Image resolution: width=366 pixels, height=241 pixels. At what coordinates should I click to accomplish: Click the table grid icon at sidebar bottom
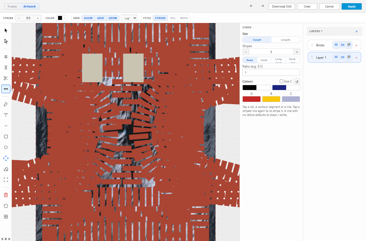point(6,217)
